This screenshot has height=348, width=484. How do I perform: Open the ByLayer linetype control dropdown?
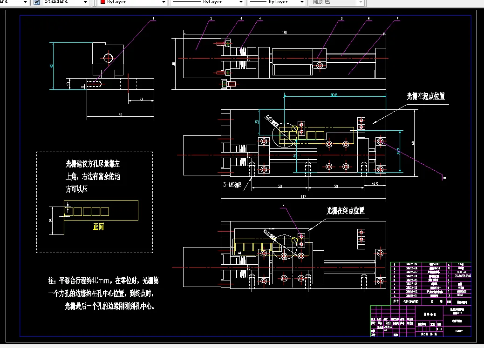pyautogui.click(x=241, y=2)
